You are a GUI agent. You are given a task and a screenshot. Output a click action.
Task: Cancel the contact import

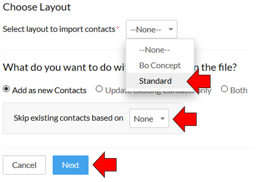(x=24, y=165)
